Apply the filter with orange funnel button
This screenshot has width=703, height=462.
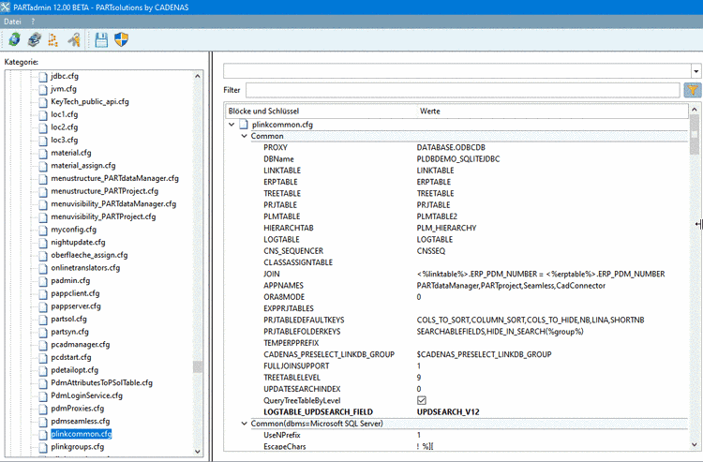(x=693, y=90)
